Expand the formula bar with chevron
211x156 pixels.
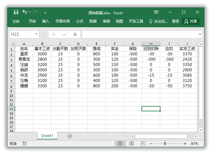[x=200, y=34]
